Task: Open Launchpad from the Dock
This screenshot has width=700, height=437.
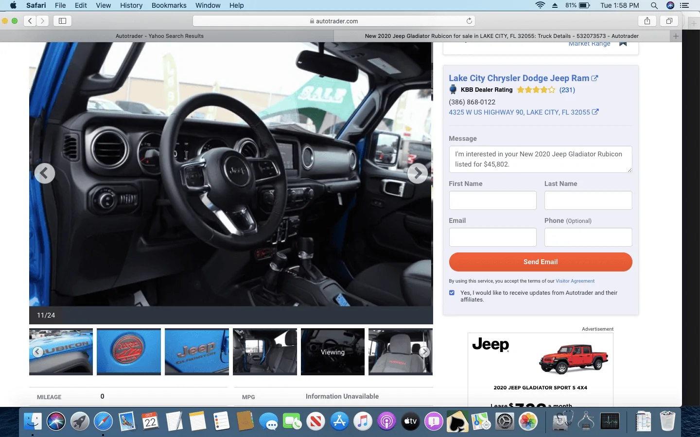Action: coord(80,421)
